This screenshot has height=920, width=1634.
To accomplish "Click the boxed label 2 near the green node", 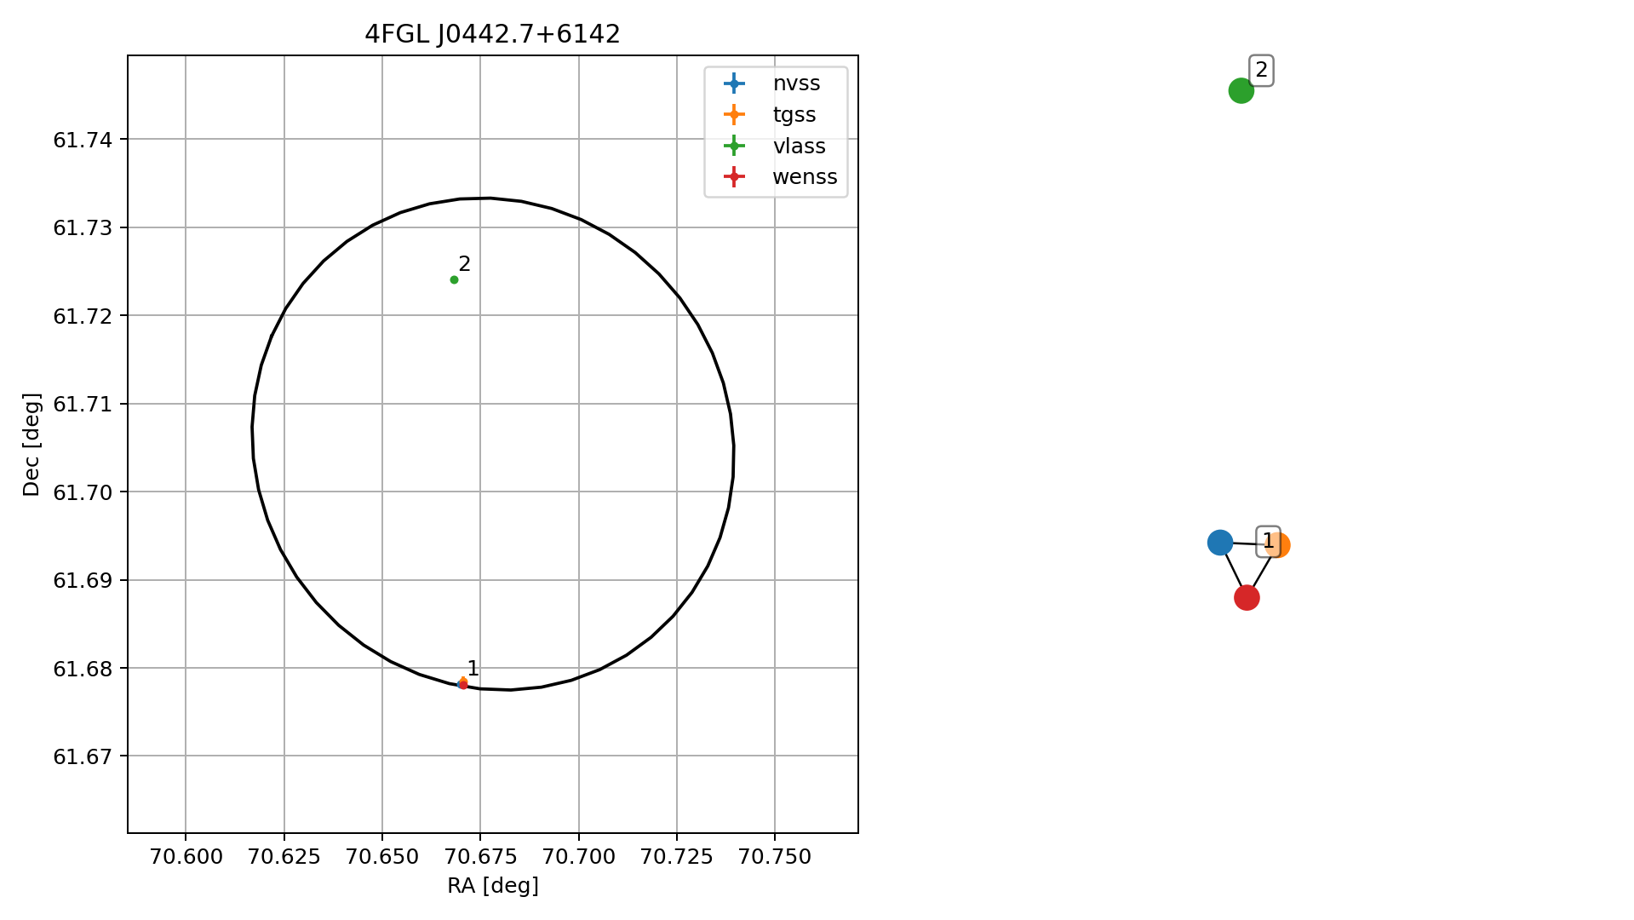I will click(1262, 70).
